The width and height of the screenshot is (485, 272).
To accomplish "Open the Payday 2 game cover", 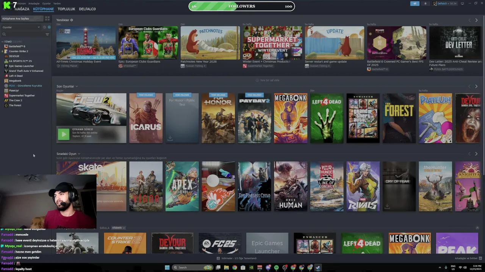I will 255,118.
